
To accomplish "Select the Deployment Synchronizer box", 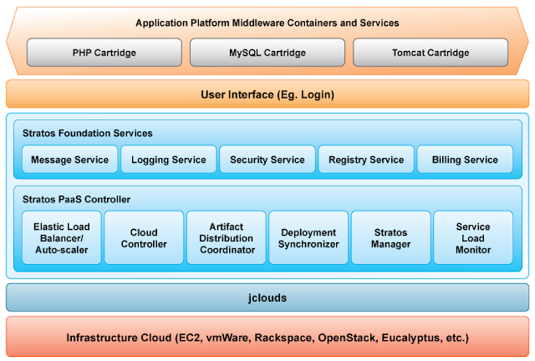I will [x=308, y=238].
